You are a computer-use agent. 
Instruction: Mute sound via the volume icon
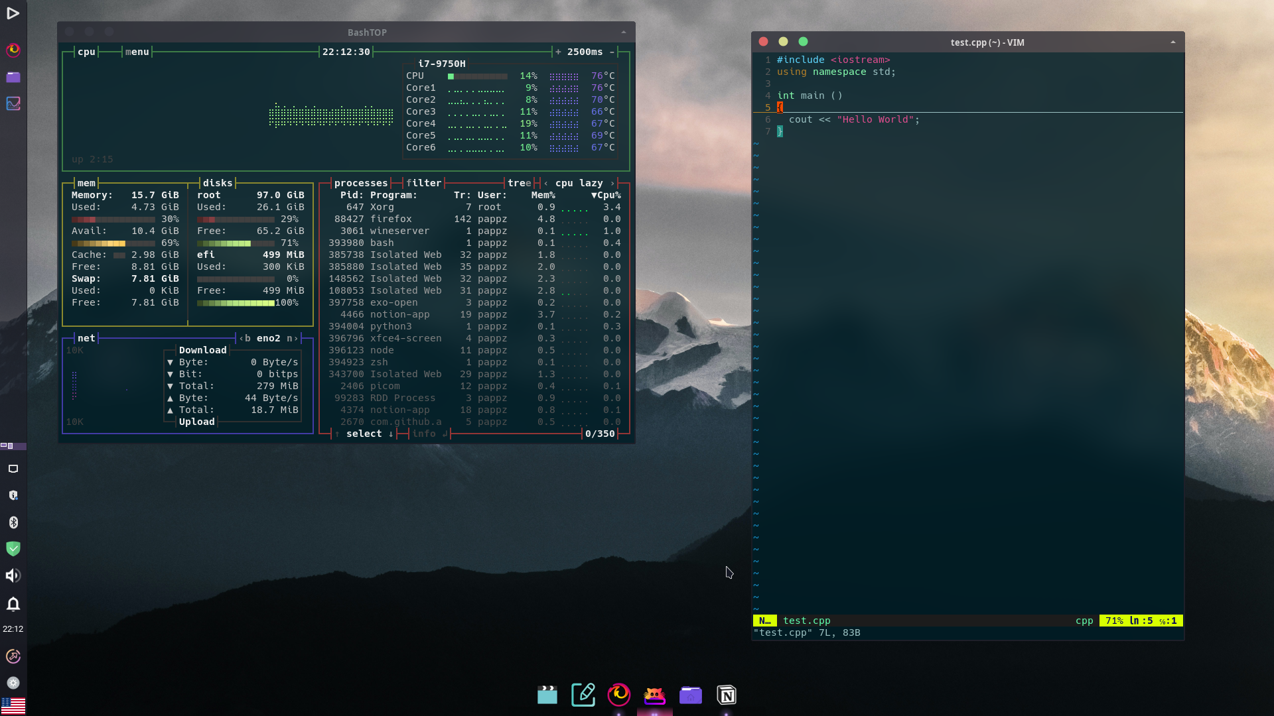coord(13,575)
